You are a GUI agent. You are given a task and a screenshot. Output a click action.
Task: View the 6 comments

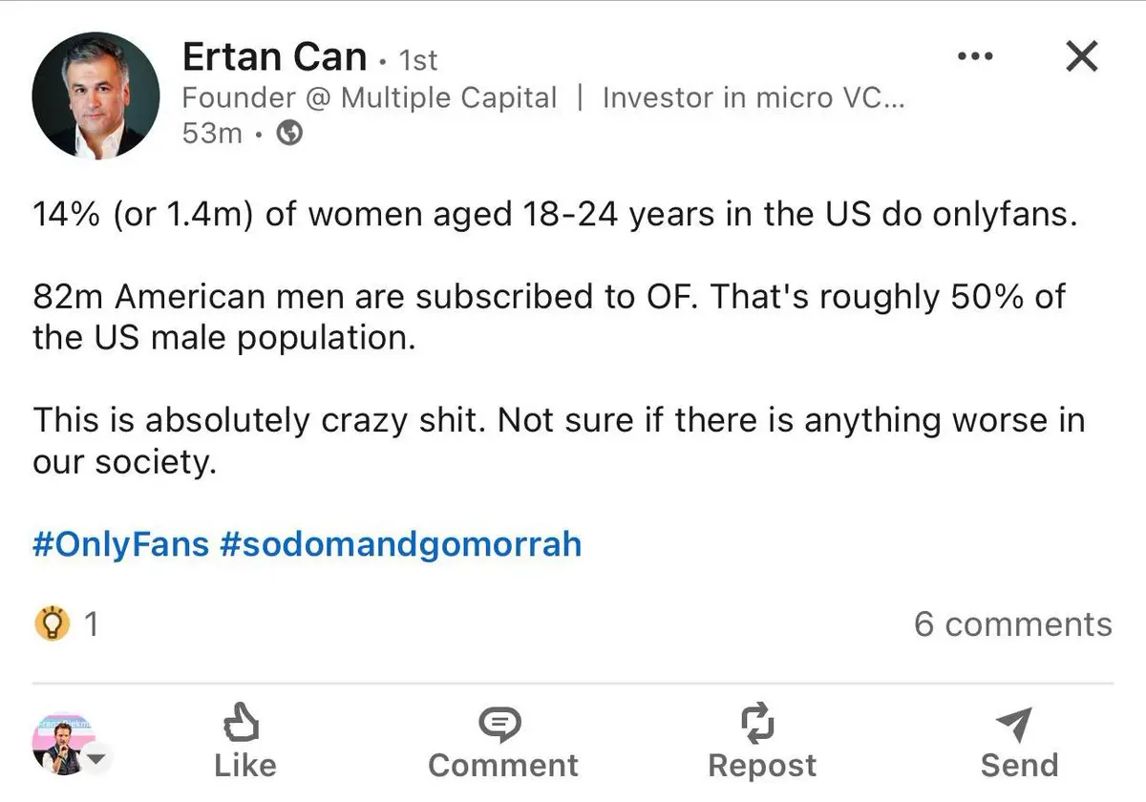tap(1012, 624)
